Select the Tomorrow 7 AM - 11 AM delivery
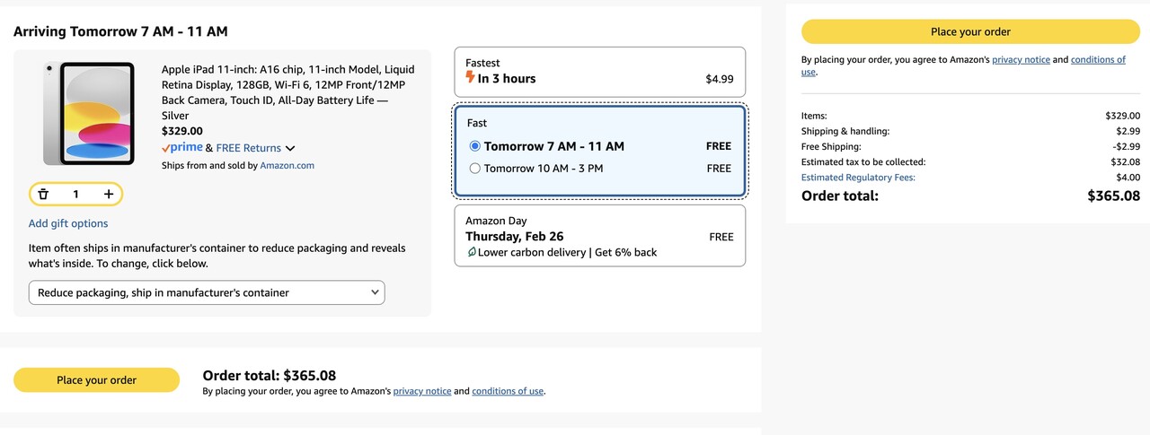The image size is (1150, 435). (475, 146)
